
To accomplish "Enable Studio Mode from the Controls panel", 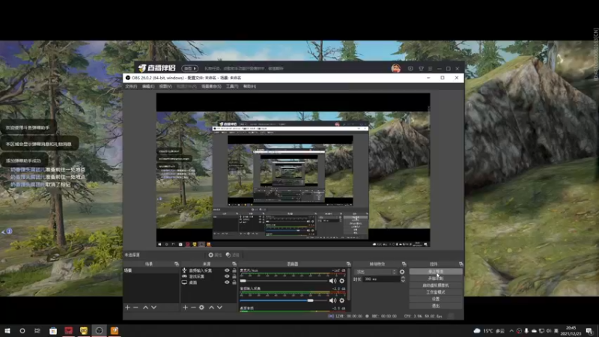I will tap(436, 292).
